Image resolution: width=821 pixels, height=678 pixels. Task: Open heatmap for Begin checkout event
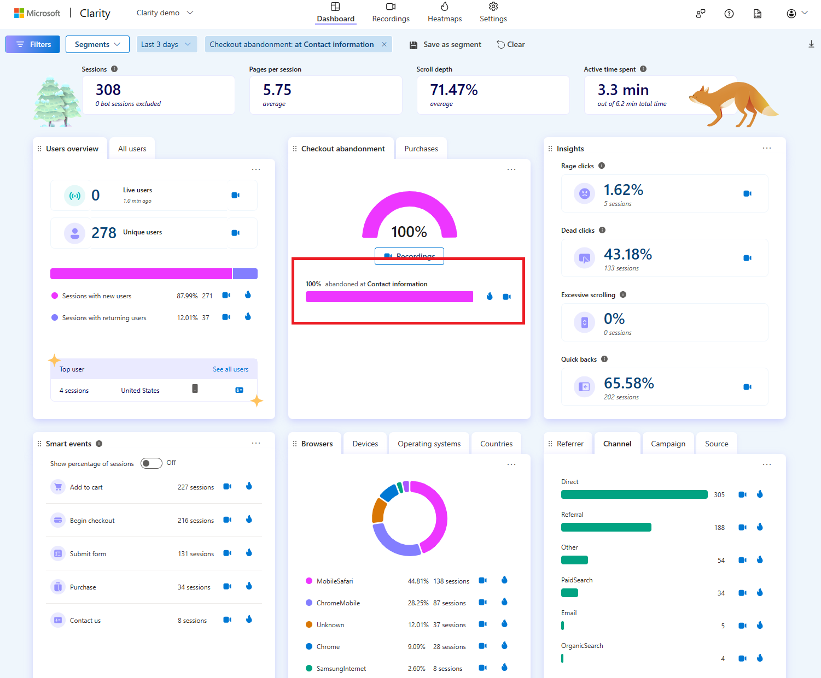coord(249,520)
